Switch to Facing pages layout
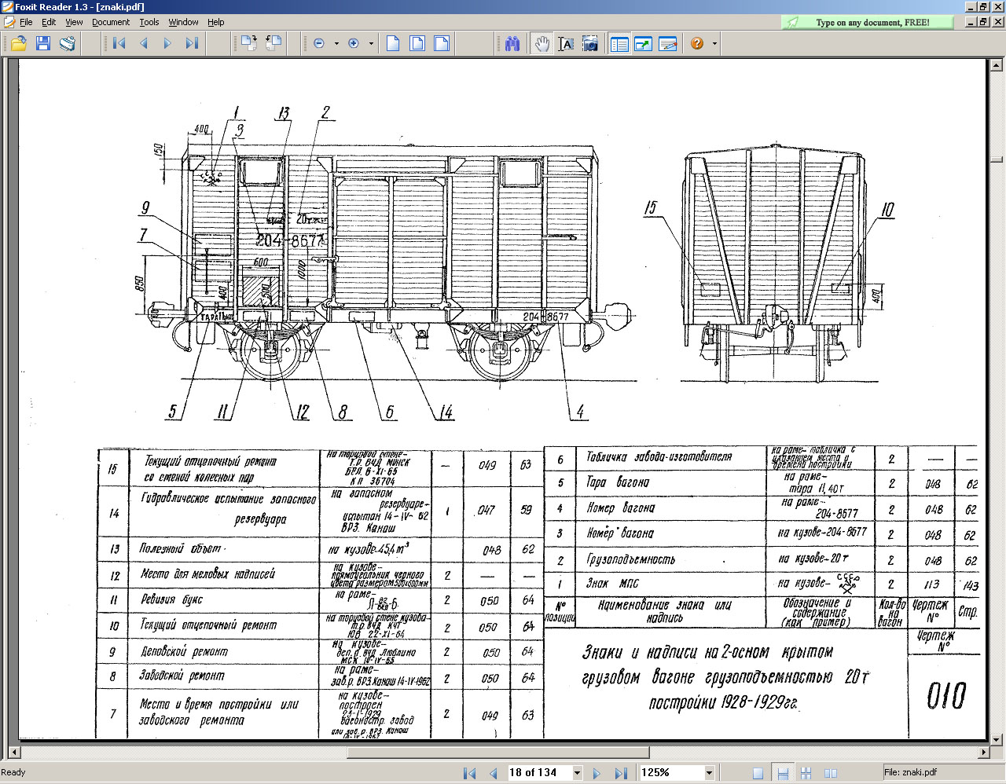 pos(830,773)
